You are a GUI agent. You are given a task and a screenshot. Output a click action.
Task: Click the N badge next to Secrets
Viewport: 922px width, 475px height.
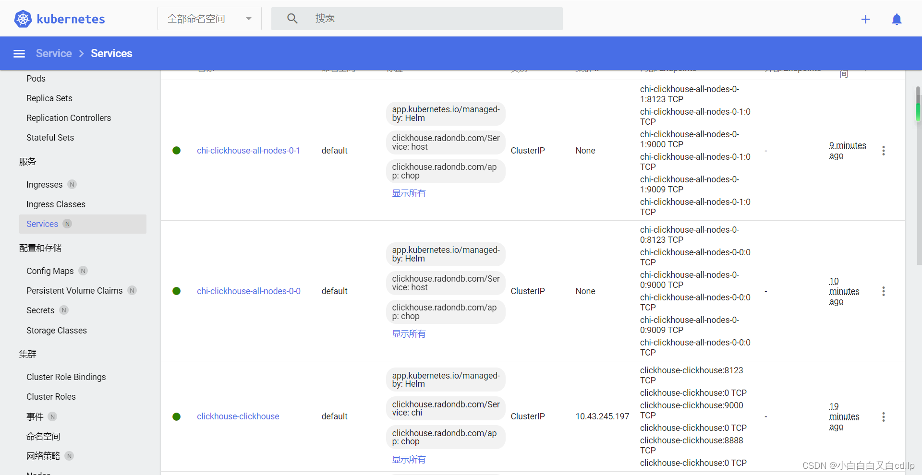(x=64, y=310)
